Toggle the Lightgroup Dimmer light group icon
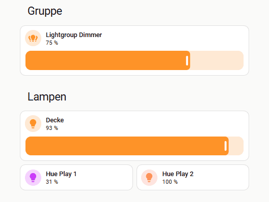The image size is (269, 202). [33, 38]
